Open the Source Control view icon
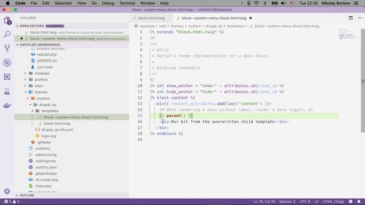The width and height of the screenshot is (365, 205). coord(7,48)
